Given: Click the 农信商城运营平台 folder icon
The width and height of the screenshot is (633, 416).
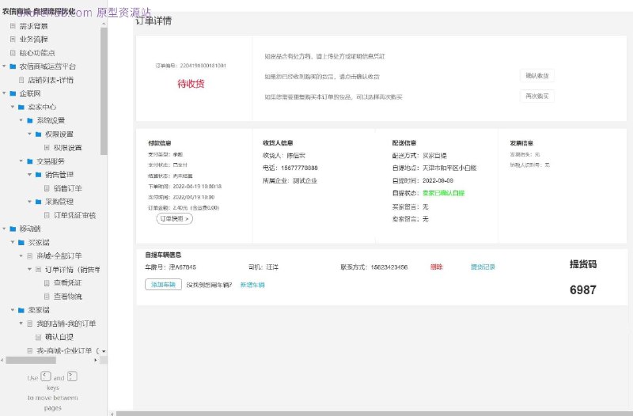Looking at the screenshot, I should (x=13, y=66).
